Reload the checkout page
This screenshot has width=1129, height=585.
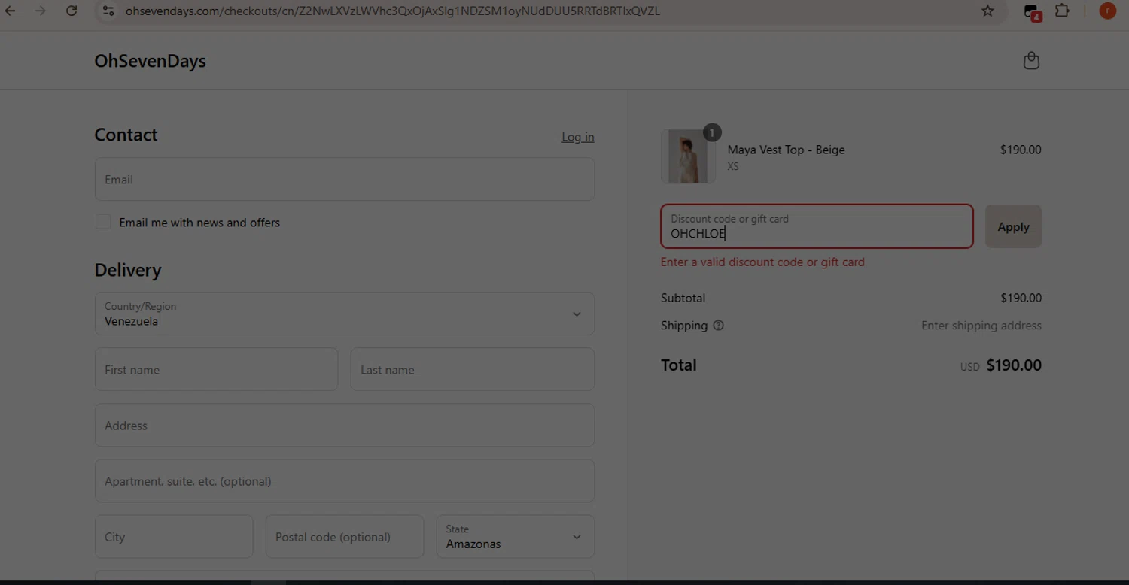[72, 11]
